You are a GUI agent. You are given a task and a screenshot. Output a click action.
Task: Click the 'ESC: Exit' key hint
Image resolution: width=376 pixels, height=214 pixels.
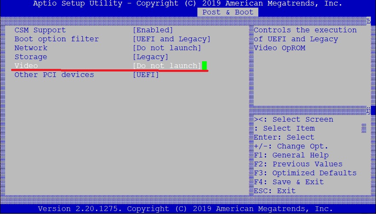[x=275, y=191]
